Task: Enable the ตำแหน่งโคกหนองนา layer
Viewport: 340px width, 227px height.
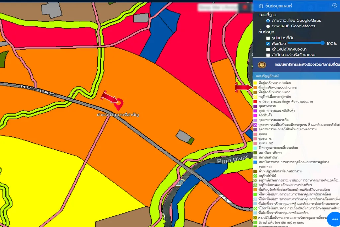Action: (268, 49)
